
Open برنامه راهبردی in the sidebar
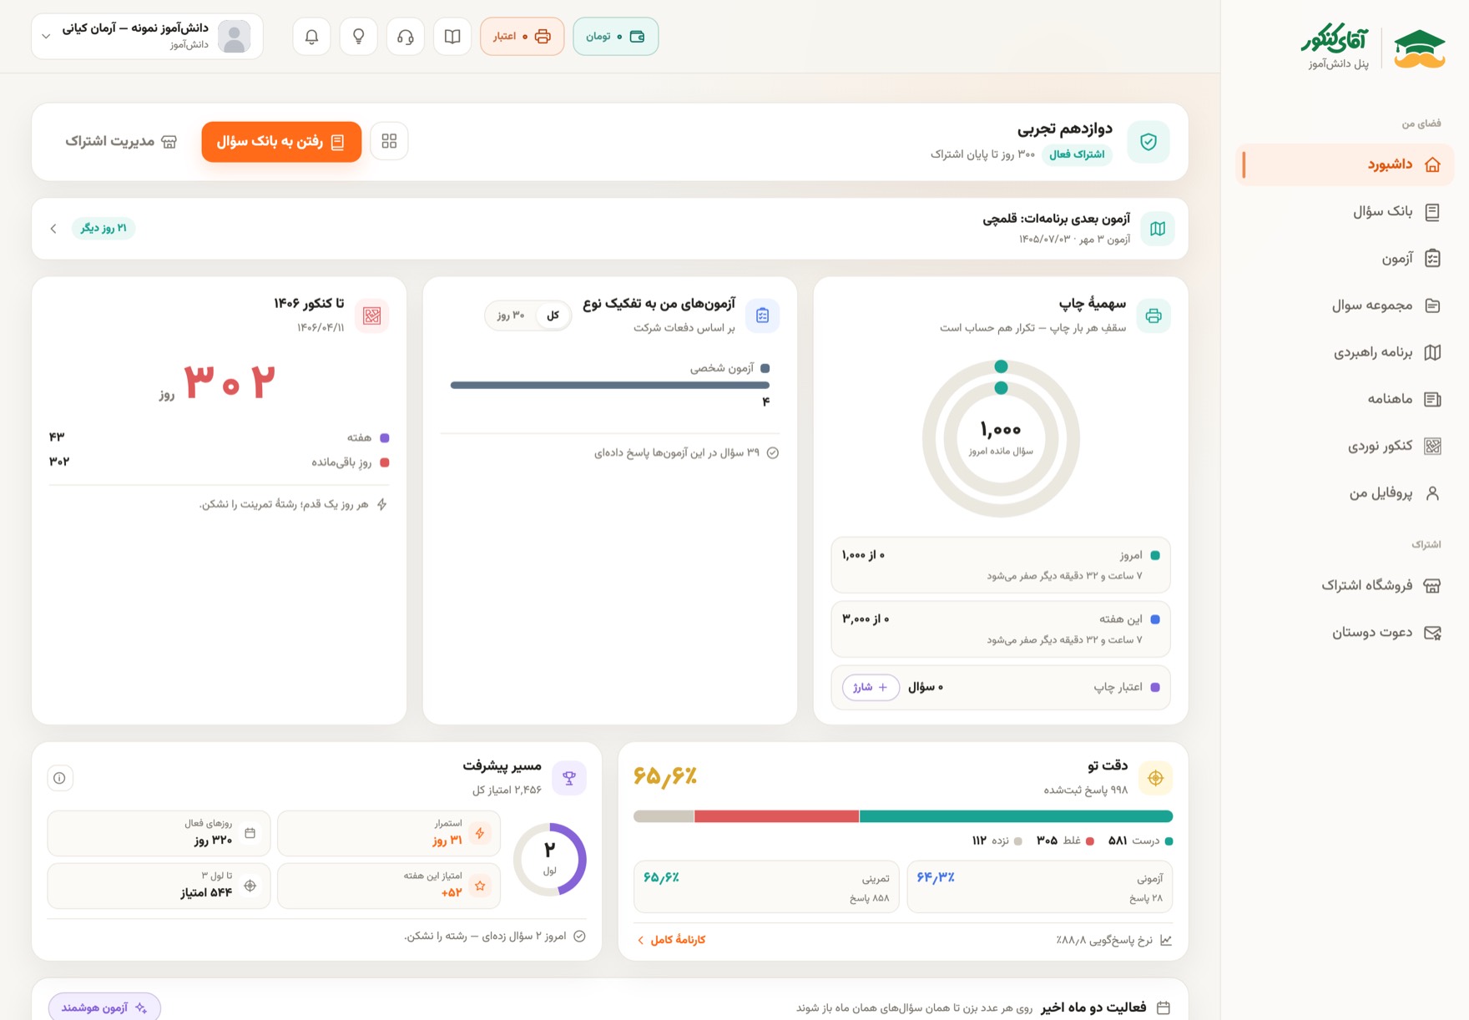point(1345,352)
